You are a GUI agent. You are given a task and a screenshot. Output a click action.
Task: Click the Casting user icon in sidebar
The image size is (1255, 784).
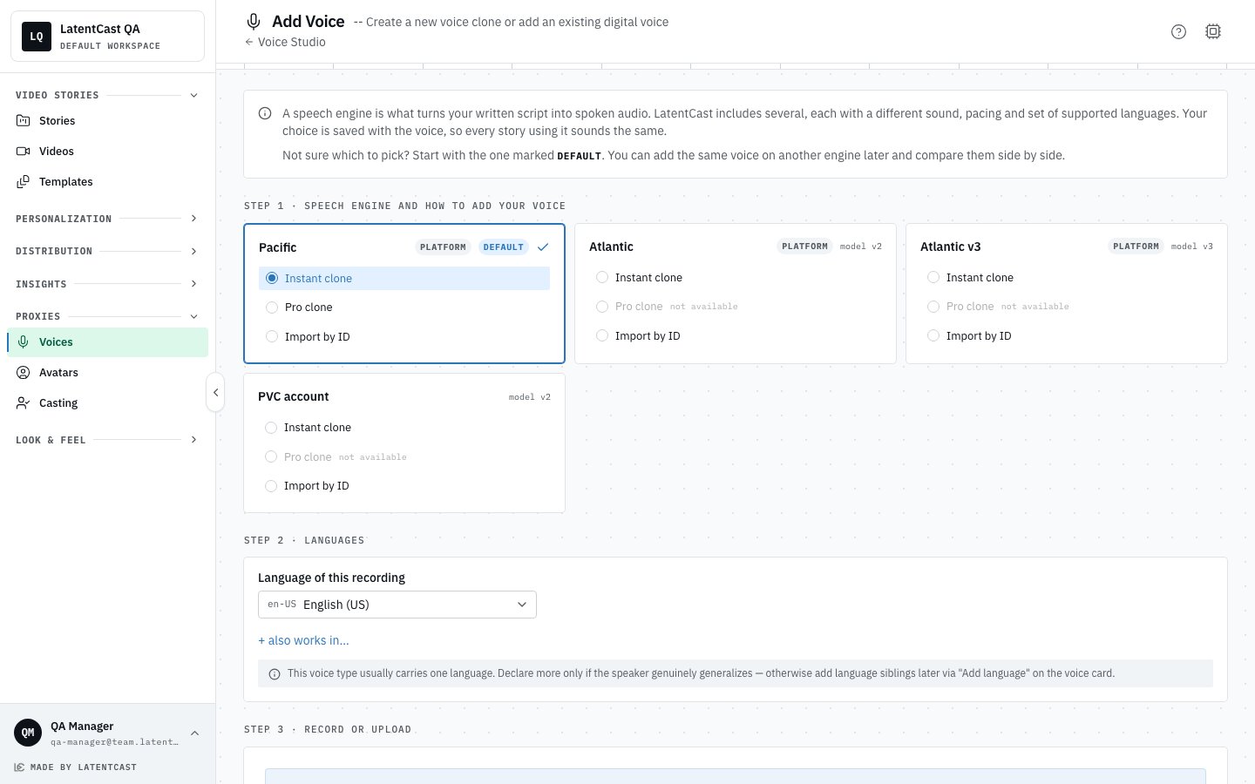(24, 403)
